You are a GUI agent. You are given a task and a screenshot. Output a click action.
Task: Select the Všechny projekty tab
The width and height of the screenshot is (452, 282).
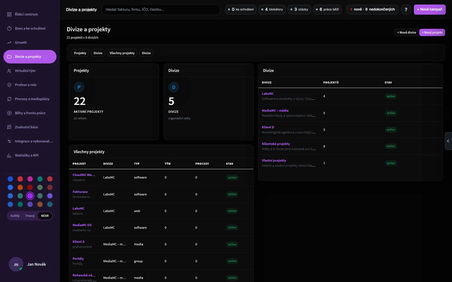pos(122,53)
